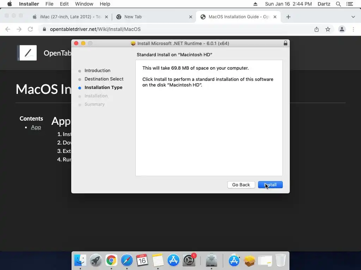Open a new browser tab with plus
The image size is (361, 270).
point(288,17)
